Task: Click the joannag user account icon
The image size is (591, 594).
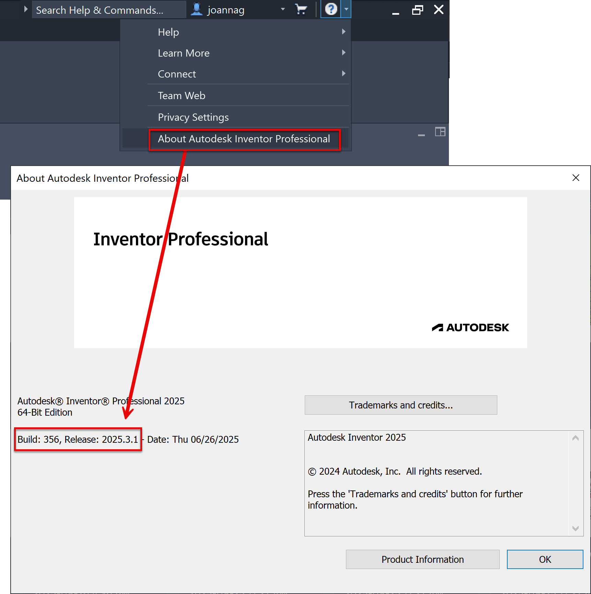Action: 197,10
